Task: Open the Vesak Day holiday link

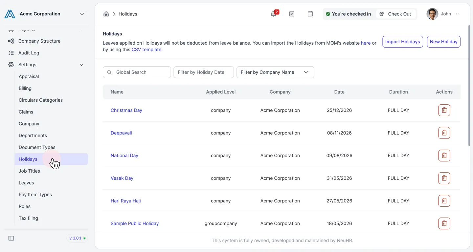Action: [122, 178]
